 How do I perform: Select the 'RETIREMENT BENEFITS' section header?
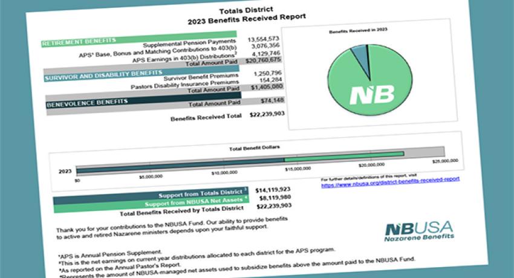coord(138,39)
